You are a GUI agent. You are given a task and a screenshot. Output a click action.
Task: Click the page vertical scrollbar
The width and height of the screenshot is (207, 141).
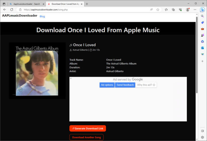click(197, 55)
